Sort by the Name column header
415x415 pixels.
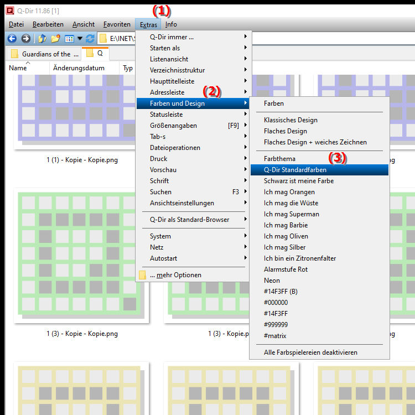coord(28,68)
